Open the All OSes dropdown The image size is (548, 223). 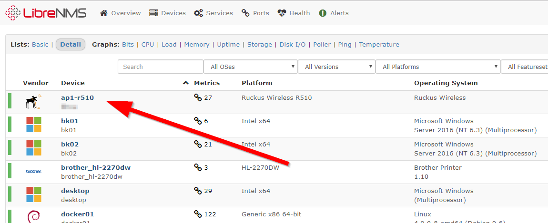(251, 67)
